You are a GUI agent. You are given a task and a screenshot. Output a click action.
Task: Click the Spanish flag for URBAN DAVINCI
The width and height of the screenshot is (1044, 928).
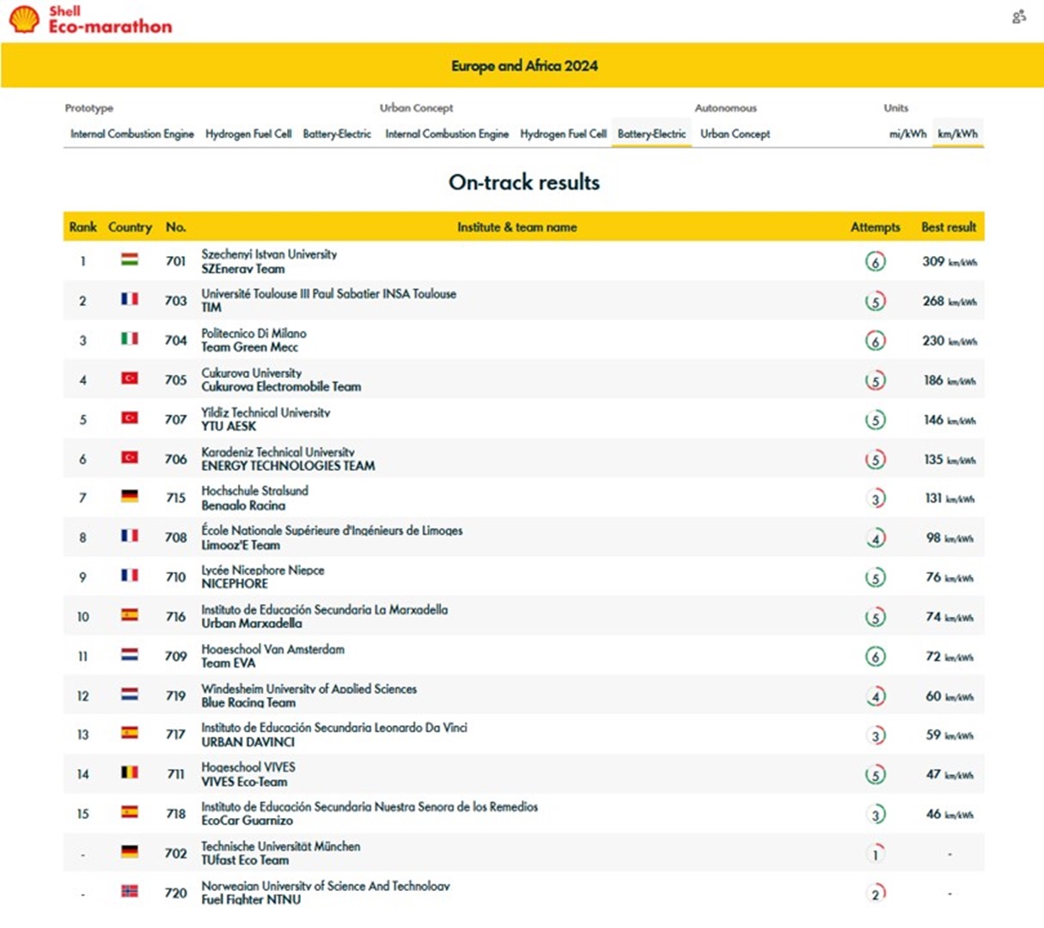point(130,734)
